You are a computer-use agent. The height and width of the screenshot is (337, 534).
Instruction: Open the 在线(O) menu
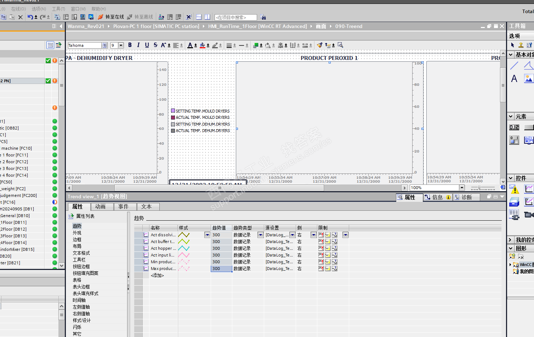[18, 9]
